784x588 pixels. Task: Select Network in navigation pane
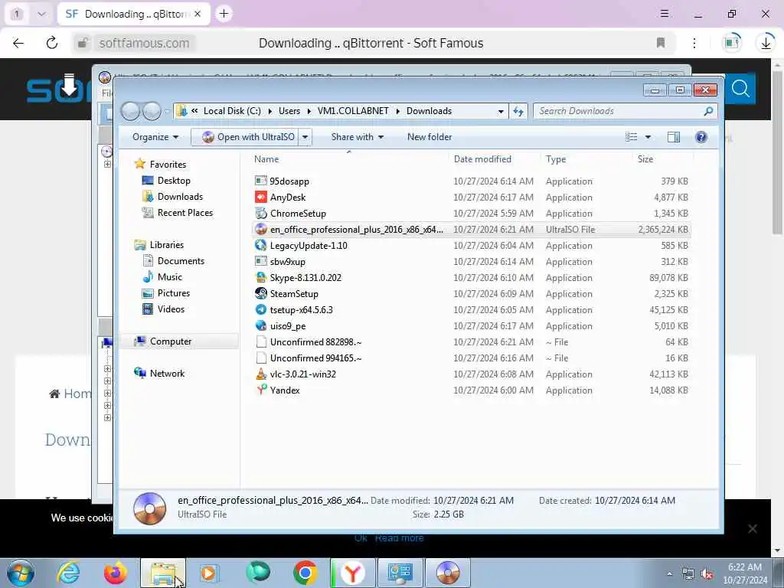point(167,374)
